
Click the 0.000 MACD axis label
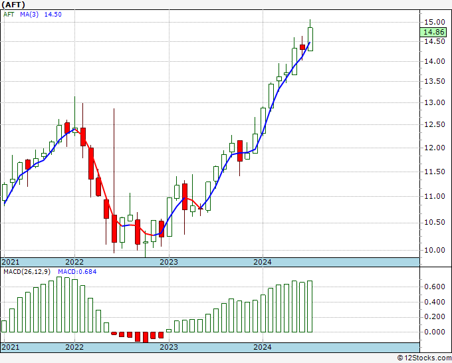pos(435,332)
